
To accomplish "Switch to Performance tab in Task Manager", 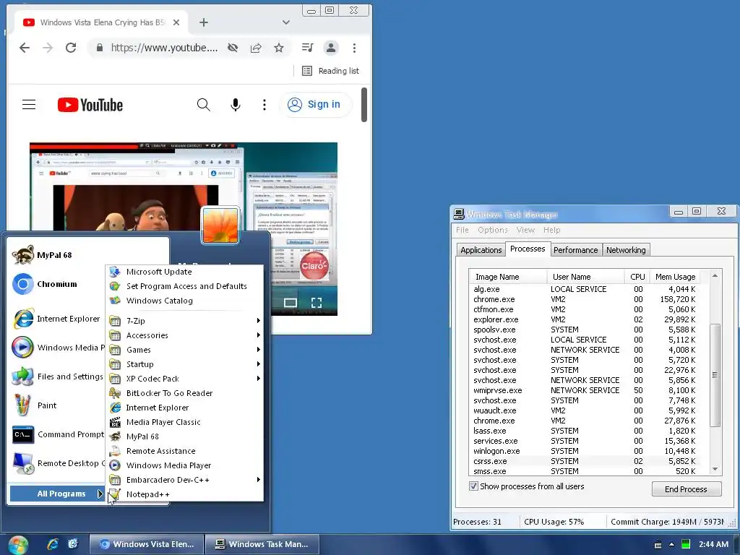I will (575, 250).
